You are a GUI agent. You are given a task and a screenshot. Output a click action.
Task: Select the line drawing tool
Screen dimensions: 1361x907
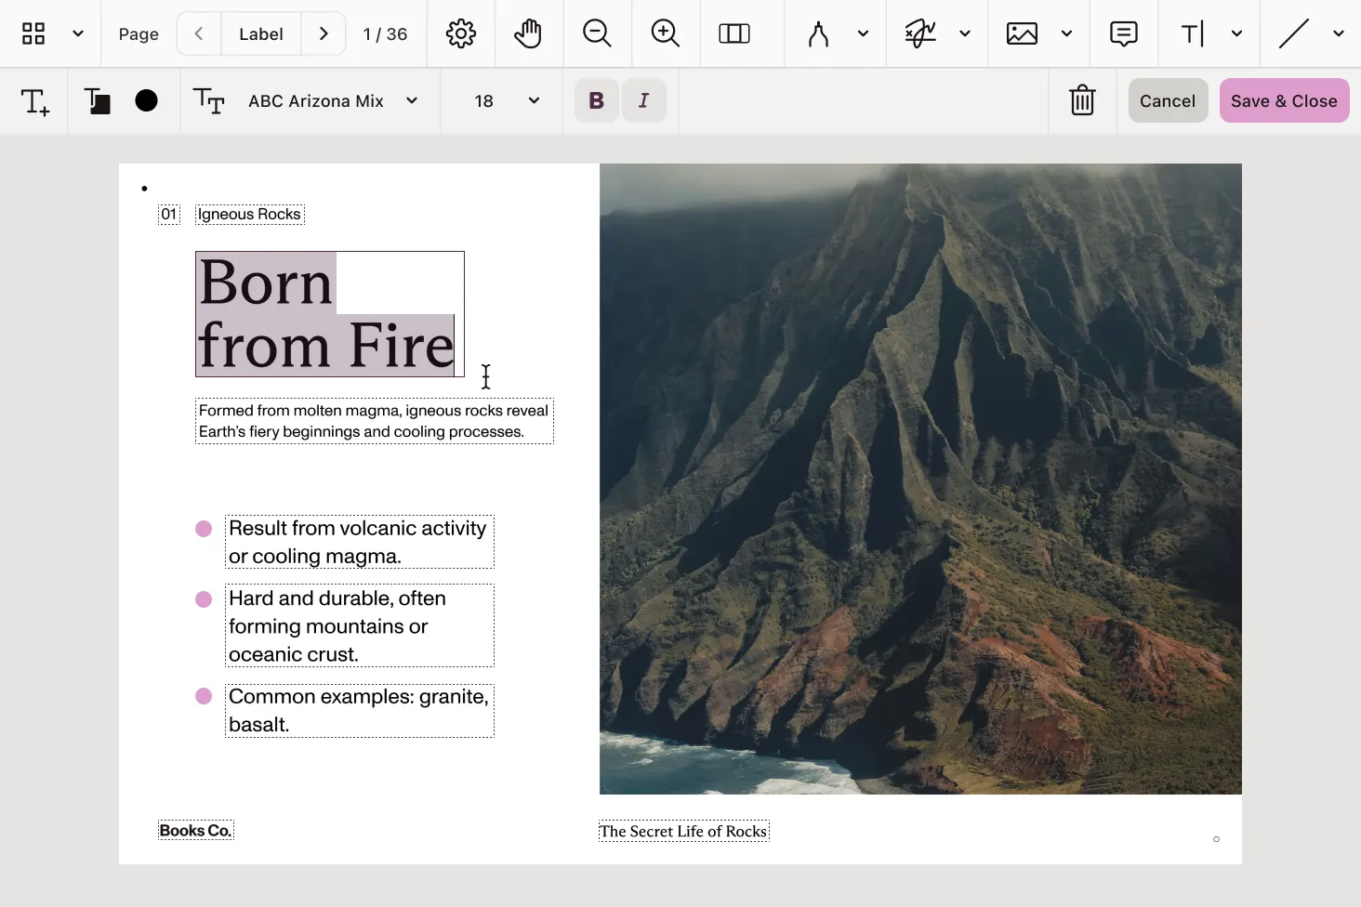tap(1292, 33)
